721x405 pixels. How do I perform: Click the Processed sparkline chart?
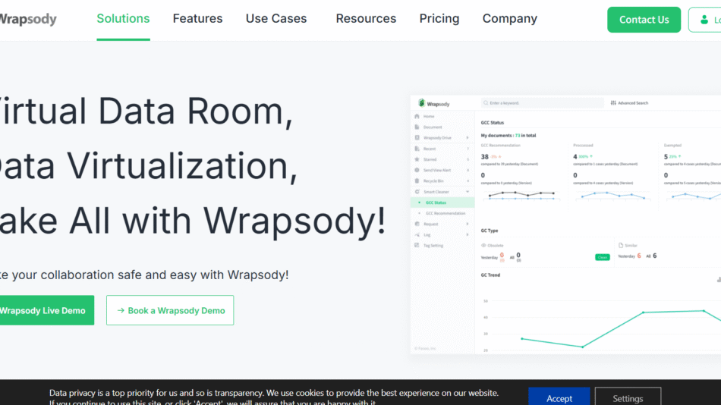[613, 196]
